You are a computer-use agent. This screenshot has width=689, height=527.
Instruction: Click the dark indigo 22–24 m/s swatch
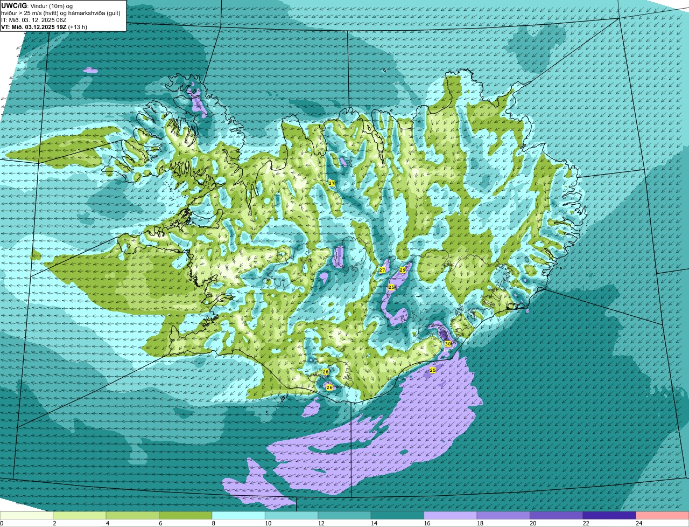coord(609,515)
